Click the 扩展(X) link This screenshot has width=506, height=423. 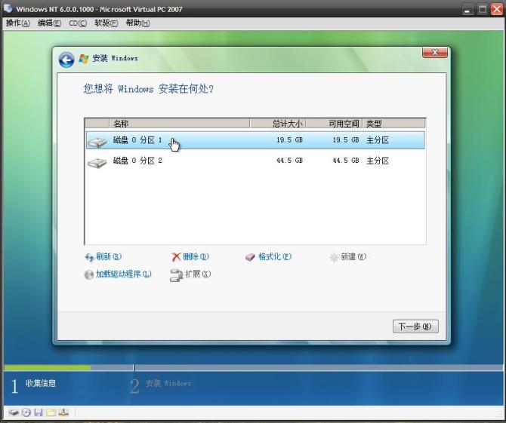pyautogui.click(x=198, y=274)
